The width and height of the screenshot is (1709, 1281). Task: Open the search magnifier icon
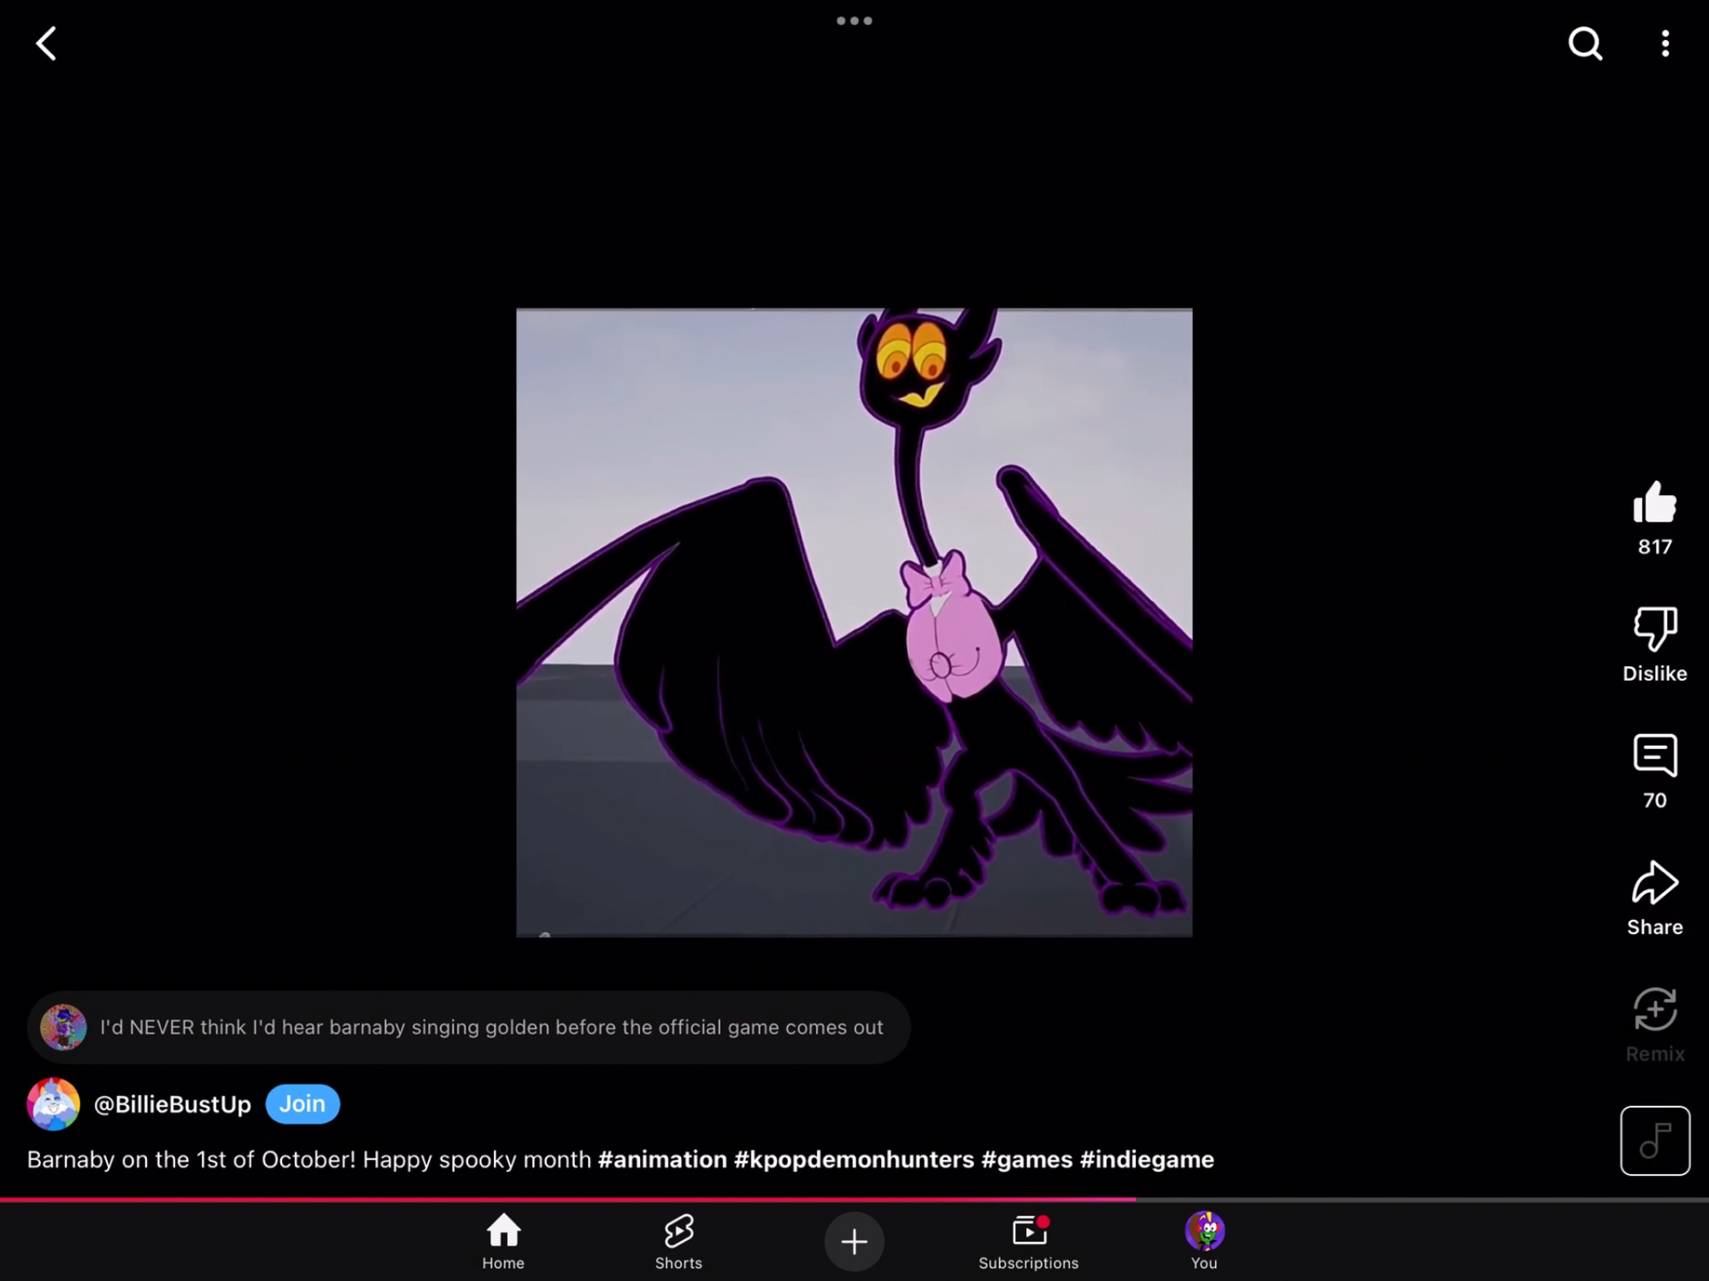1585,44
